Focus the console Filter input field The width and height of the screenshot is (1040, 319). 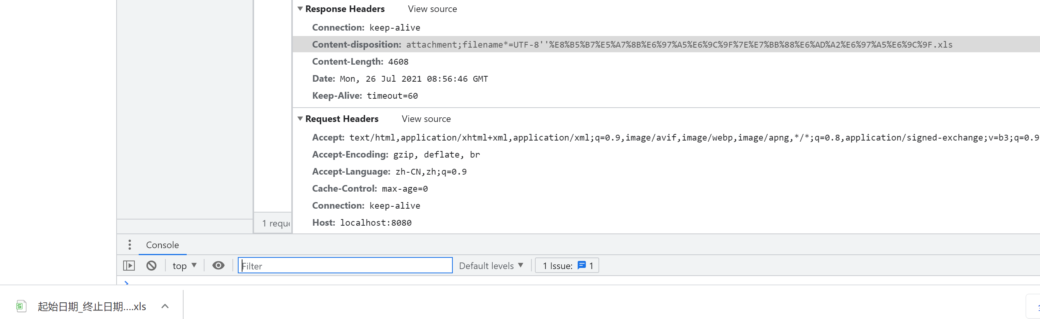click(x=345, y=265)
